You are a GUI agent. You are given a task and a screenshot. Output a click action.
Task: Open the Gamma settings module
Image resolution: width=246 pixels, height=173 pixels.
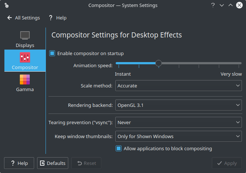(25, 83)
